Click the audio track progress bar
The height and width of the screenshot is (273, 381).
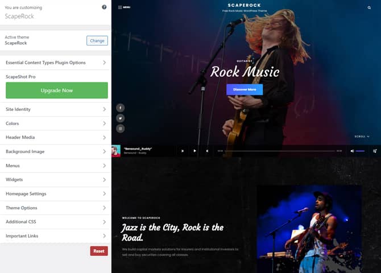point(279,151)
